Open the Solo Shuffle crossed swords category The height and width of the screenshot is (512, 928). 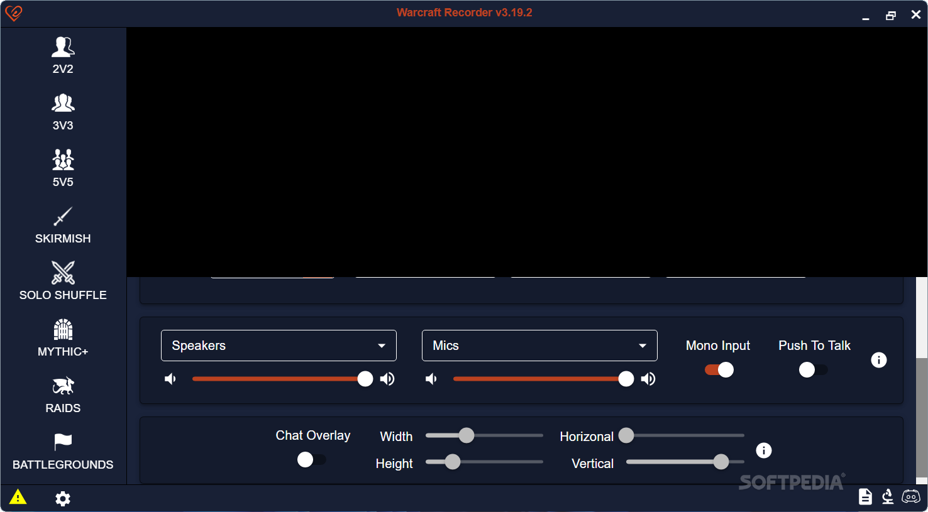coord(63,282)
